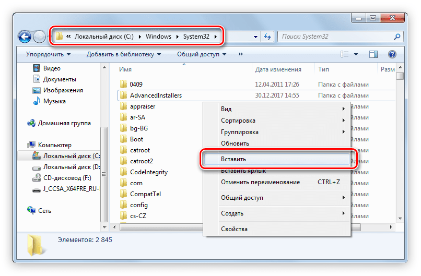Open Упорядочить dropdown menu

pos(49,54)
